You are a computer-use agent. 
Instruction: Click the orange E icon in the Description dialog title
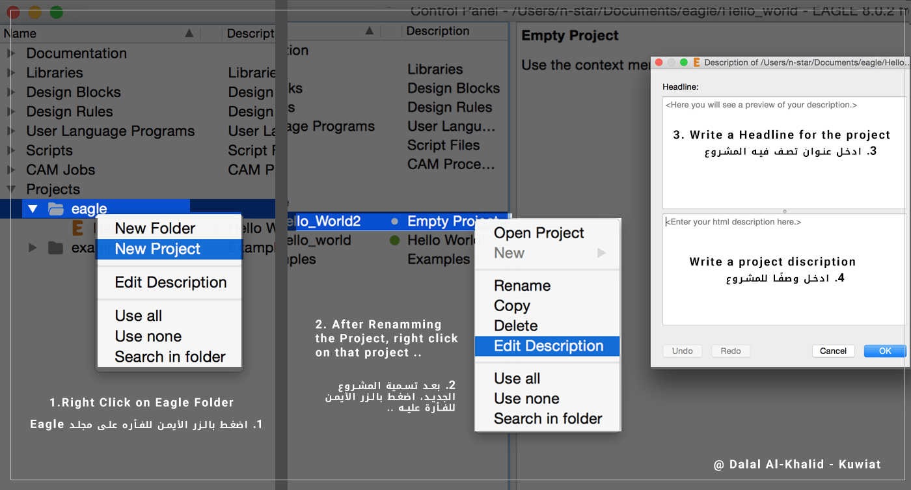tap(696, 62)
